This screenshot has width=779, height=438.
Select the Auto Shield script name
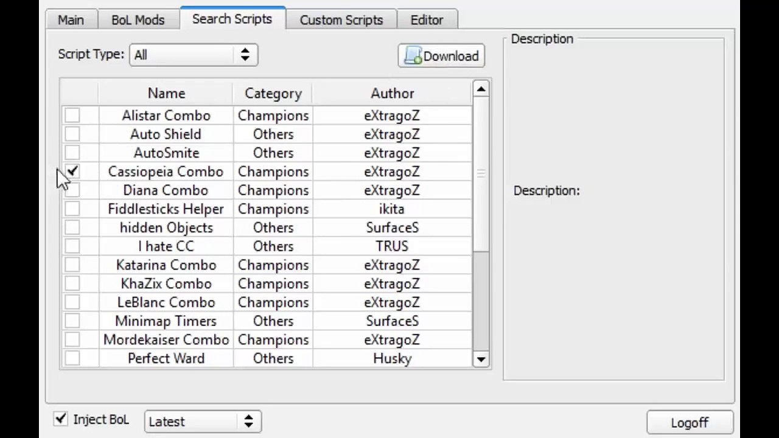click(166, 134)
